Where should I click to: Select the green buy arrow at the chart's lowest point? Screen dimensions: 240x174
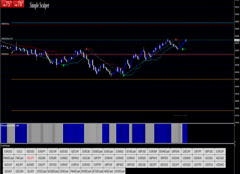point(123,75)
